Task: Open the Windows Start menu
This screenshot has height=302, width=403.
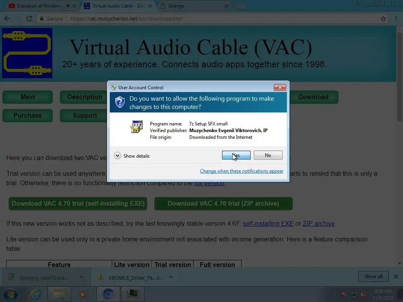Action: tap(11, 294)
